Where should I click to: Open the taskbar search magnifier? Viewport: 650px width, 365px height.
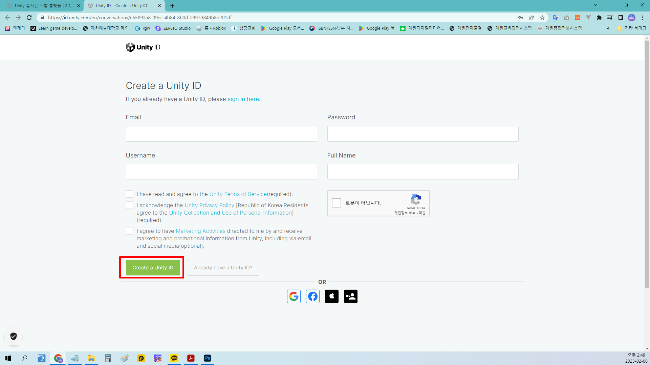tap(24, 358)
